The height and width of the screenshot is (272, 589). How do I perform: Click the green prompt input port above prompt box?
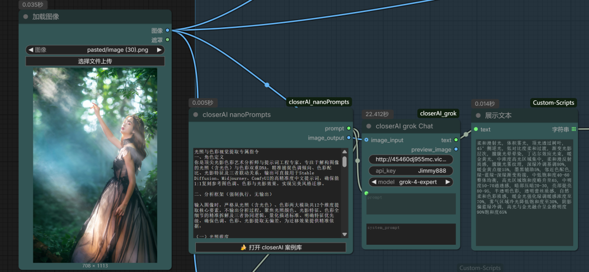click(366, 193)
